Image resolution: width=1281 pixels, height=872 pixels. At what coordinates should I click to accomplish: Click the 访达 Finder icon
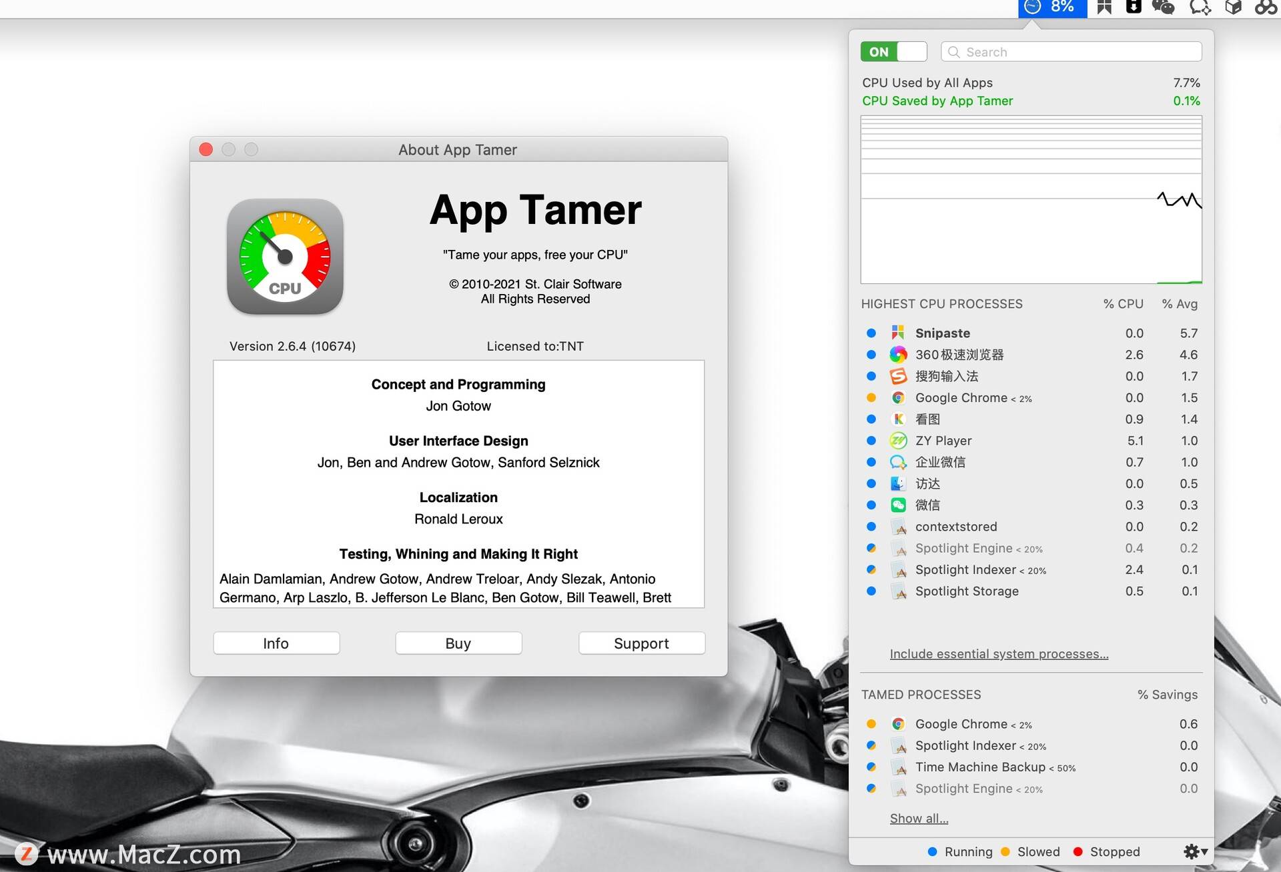click(x=898, y=483)
